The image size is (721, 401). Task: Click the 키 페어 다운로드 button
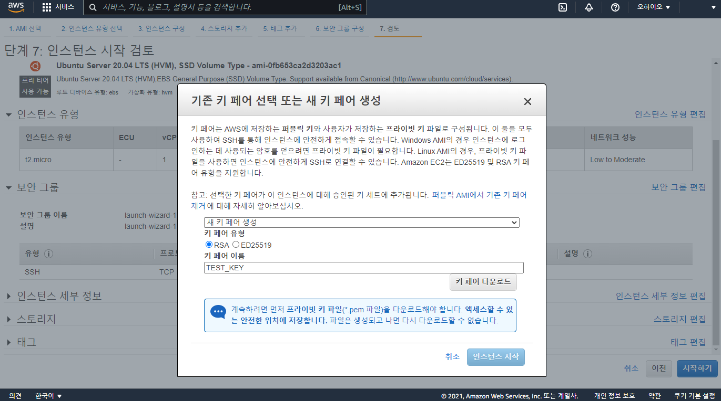point(483,282)
